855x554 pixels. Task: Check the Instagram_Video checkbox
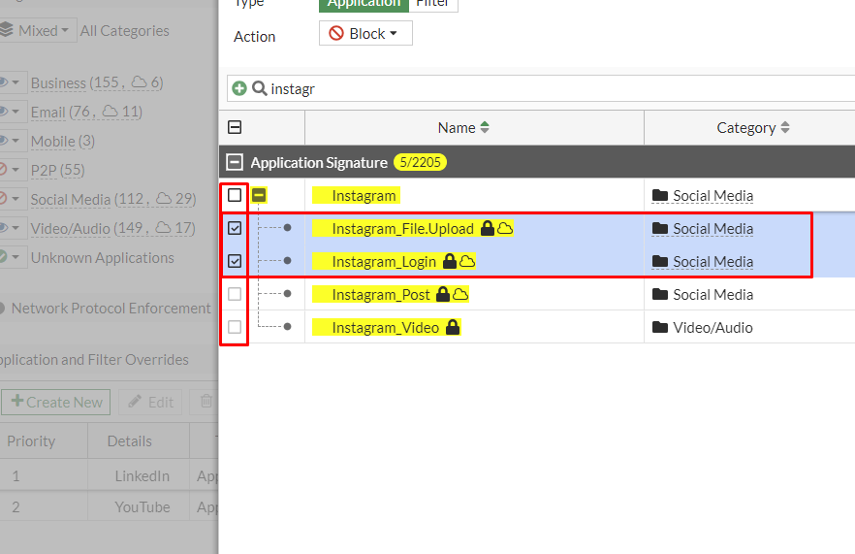coord(235,327)
